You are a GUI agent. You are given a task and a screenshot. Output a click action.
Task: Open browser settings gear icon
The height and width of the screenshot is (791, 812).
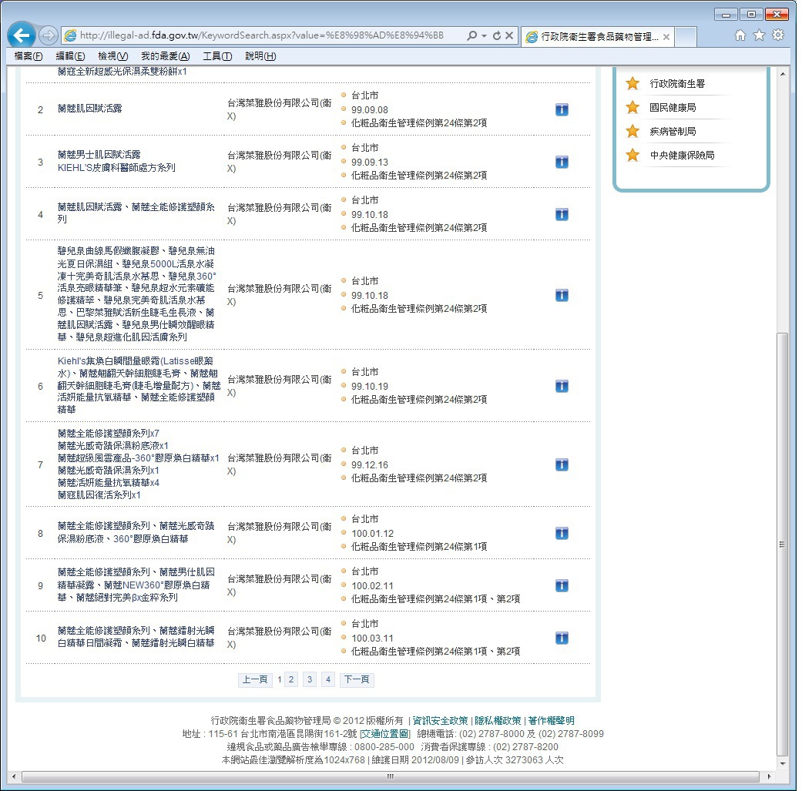[x=778, y=35]
